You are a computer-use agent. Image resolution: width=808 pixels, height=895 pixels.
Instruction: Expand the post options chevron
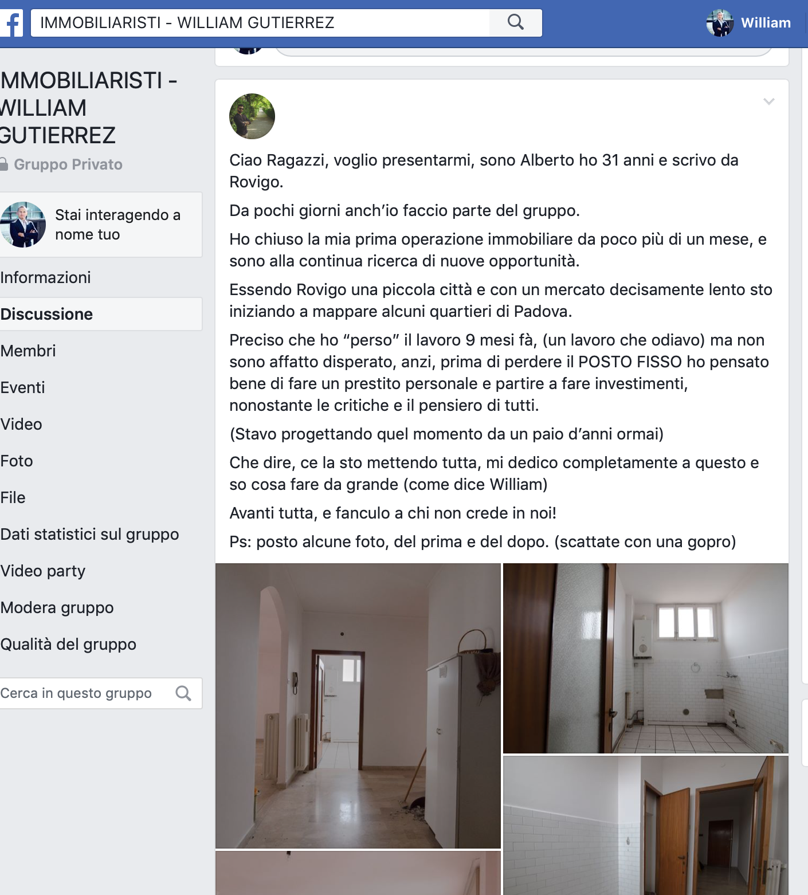(769, 101)
